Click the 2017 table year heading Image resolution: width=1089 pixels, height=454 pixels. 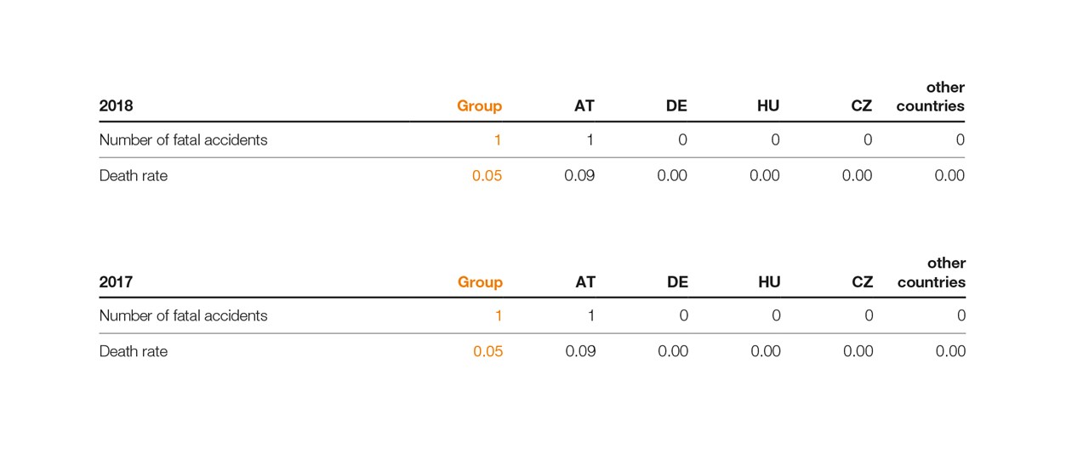tap(116, 282)
